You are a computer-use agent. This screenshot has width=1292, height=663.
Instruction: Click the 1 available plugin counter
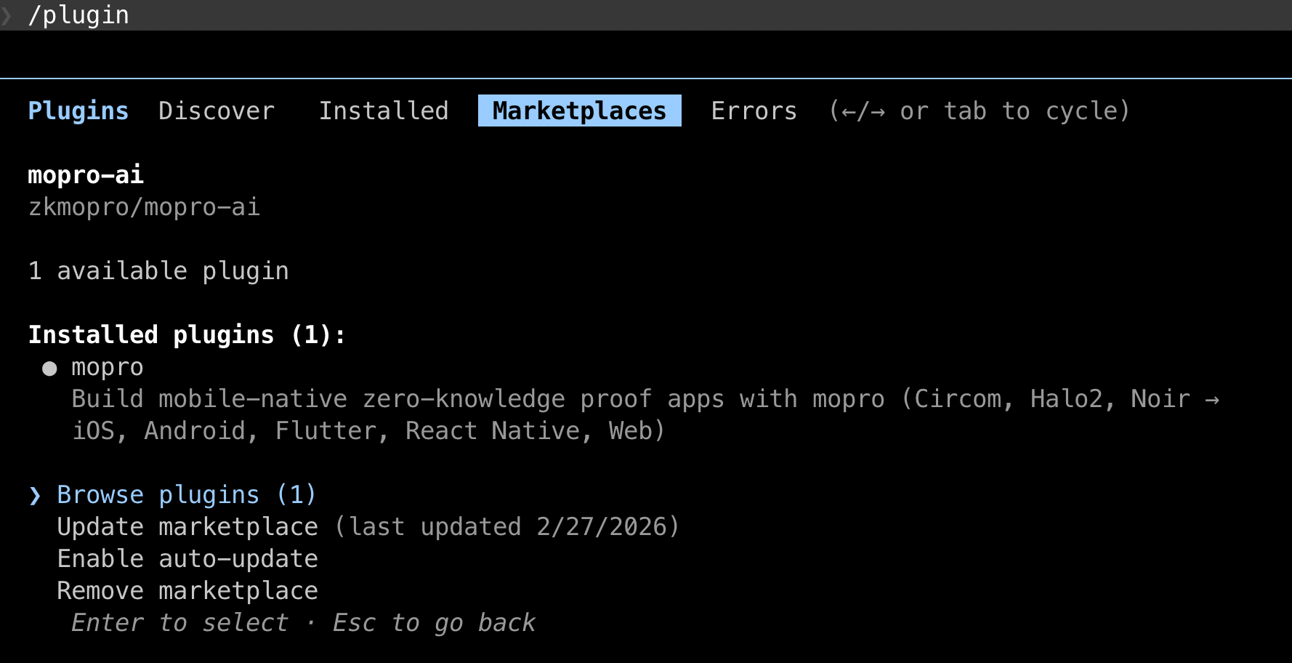158,270
